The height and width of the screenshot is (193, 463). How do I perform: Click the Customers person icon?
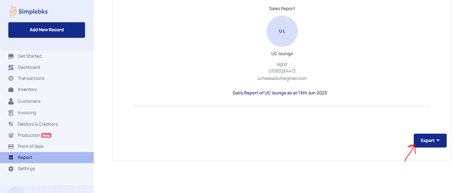pyautogui.click(x=11, y=101)
